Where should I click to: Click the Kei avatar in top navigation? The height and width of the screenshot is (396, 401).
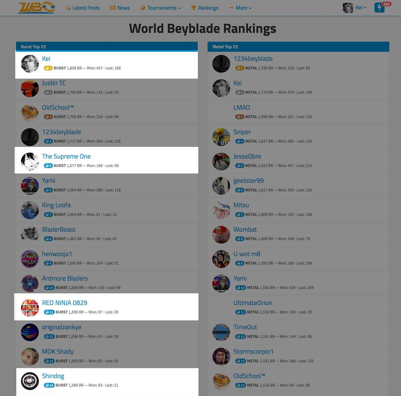point(348,8)
